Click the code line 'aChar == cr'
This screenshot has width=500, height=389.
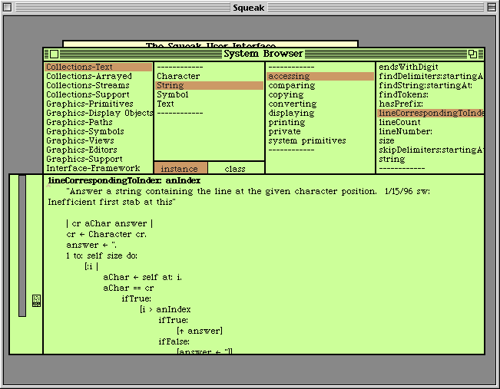128,288
